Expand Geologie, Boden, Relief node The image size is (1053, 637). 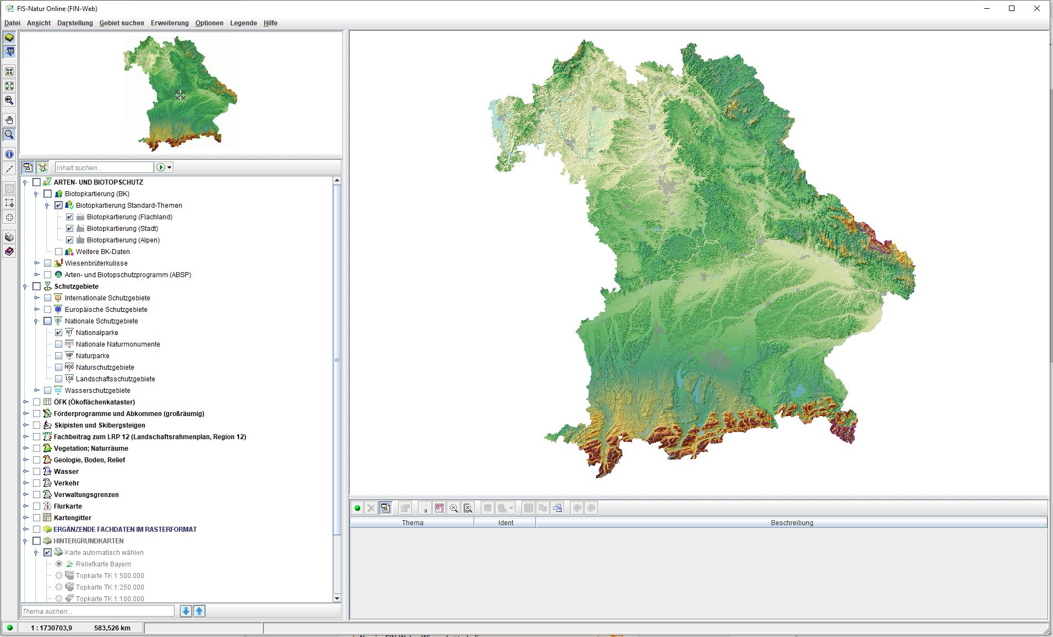[x=25, y=460]
